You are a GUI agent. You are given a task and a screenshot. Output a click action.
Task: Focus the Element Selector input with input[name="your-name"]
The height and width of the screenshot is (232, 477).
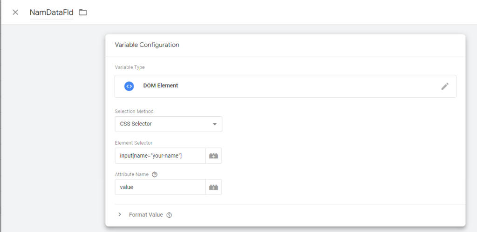160,156
